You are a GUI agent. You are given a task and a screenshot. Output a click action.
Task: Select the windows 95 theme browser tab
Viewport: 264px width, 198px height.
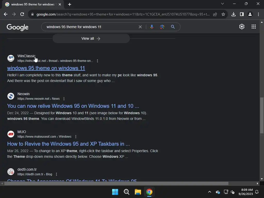pos(33,4)
